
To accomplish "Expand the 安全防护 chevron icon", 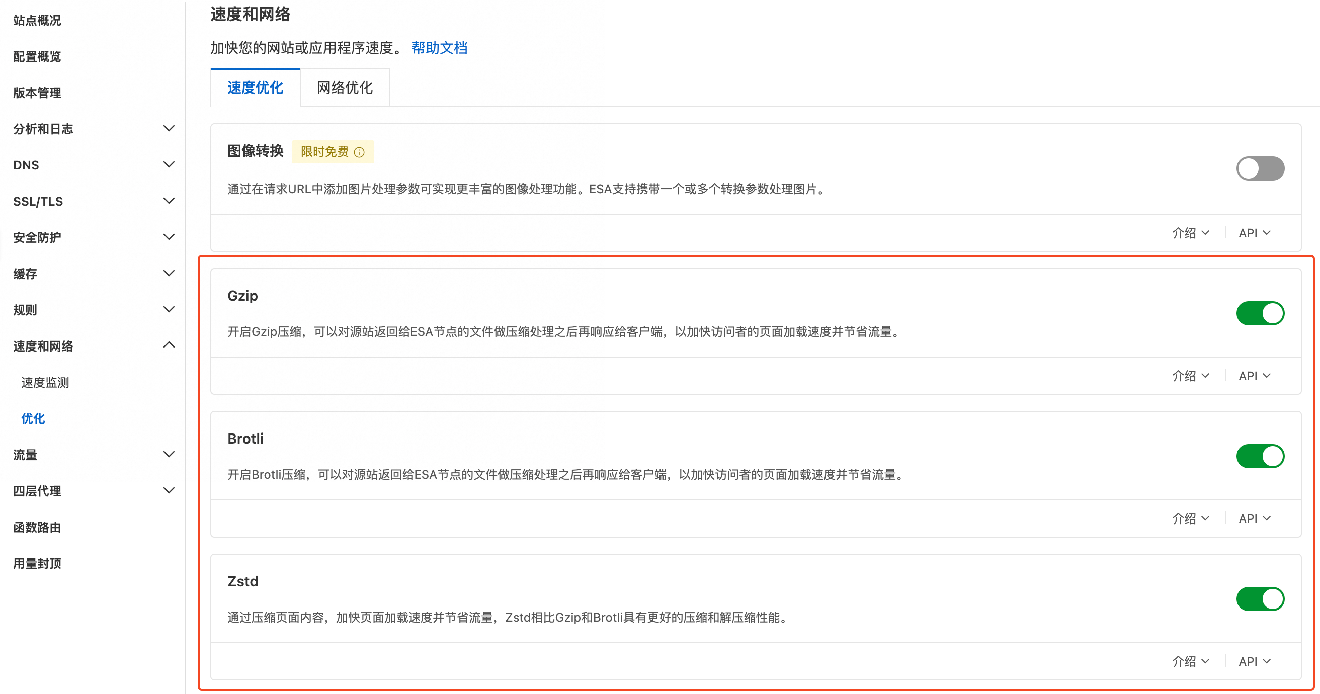I will tap(169, 237).
